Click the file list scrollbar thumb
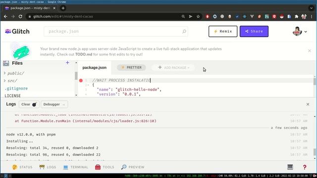The height and width of the screenshot is (178, 317). (x=76, y=76)
